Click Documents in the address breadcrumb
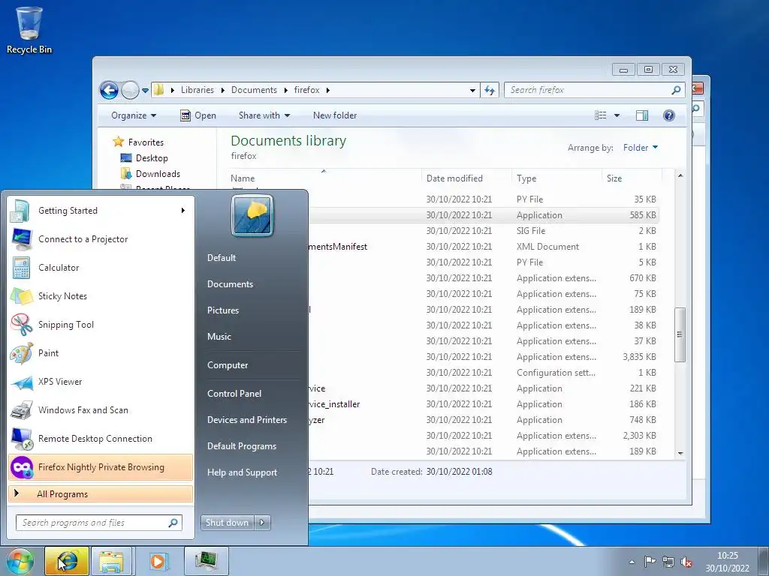The height and width of the screenshot is (576, 769). point(254,90)
